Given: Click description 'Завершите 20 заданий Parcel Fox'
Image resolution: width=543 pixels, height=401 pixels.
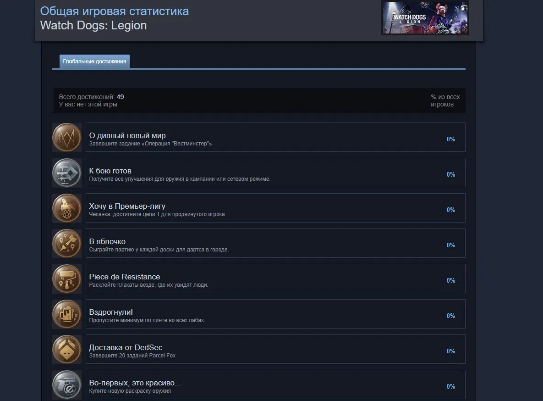Looking at the screenshot, I should click(132, 356).
